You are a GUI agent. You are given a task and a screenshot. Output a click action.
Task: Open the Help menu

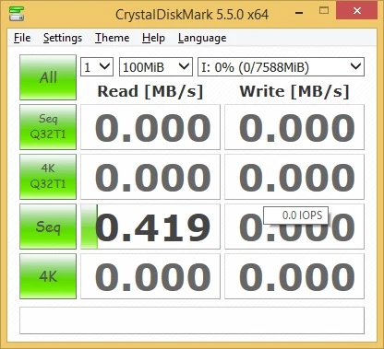[153, 38]
